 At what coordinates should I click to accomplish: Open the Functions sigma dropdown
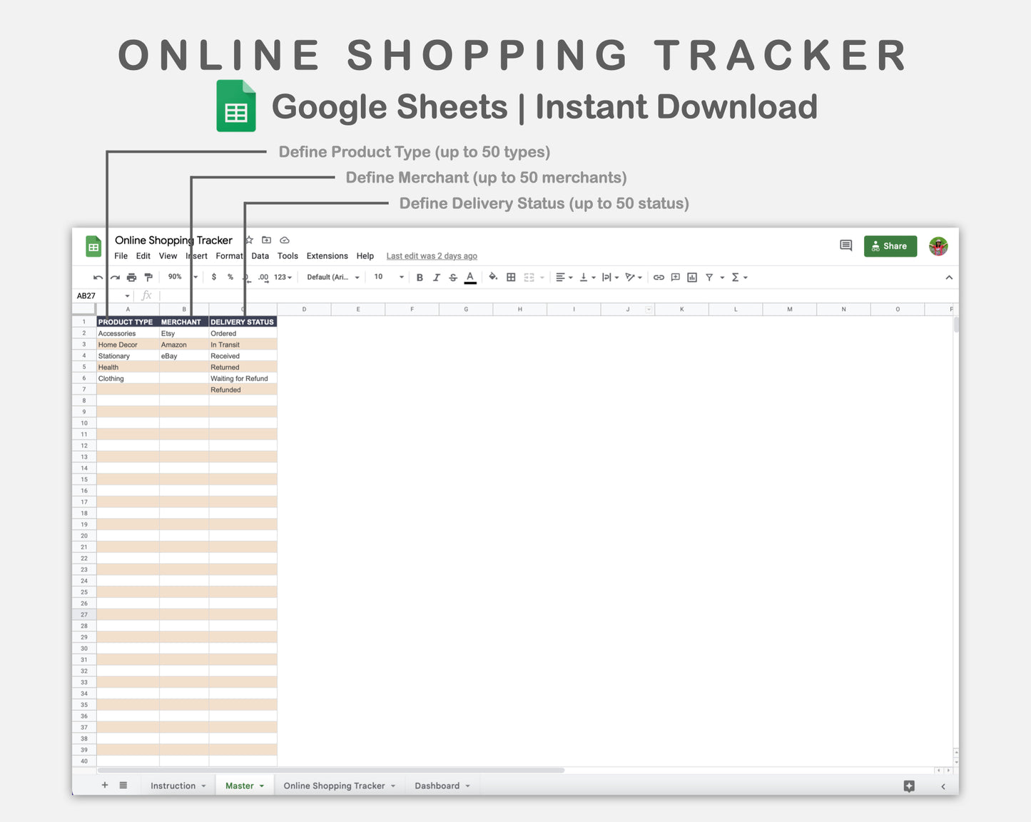(738, 278)
